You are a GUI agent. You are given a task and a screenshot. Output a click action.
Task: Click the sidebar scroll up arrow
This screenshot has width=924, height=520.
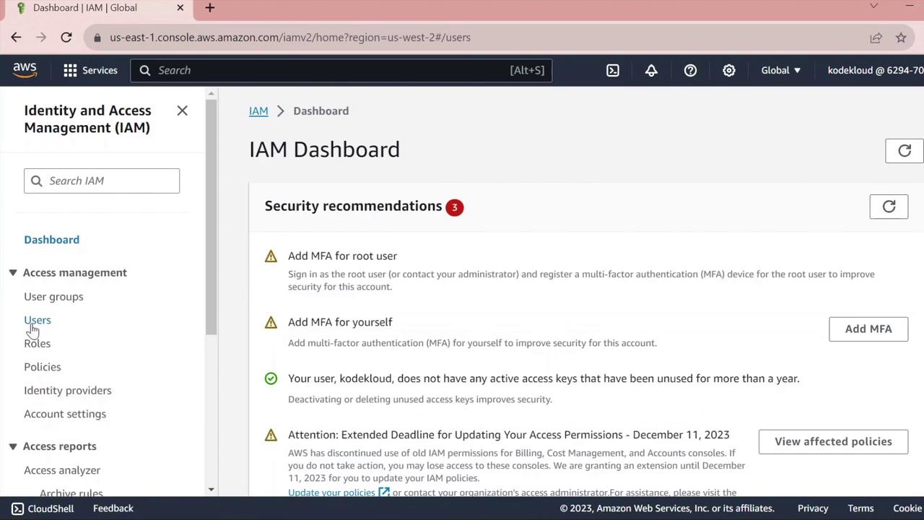click(211, 94)
